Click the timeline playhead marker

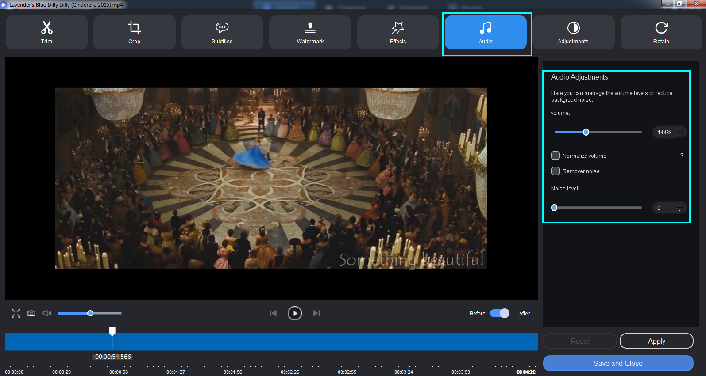pyautogui.click(x=112, y=331)
